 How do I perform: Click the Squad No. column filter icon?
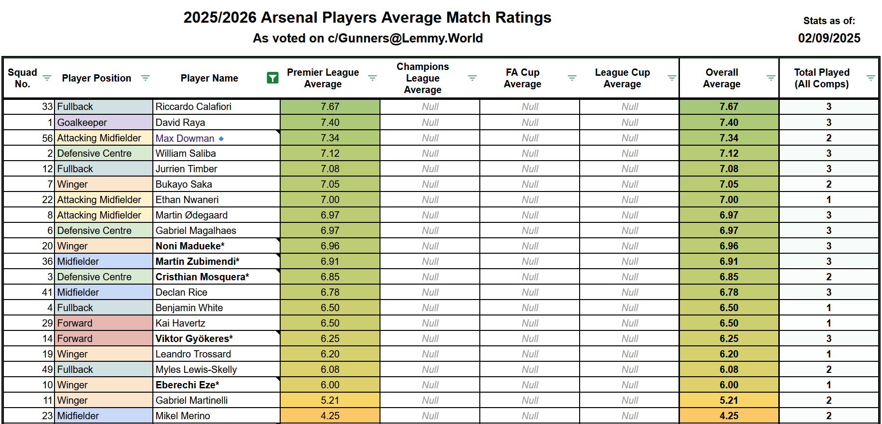pos(47,78)
